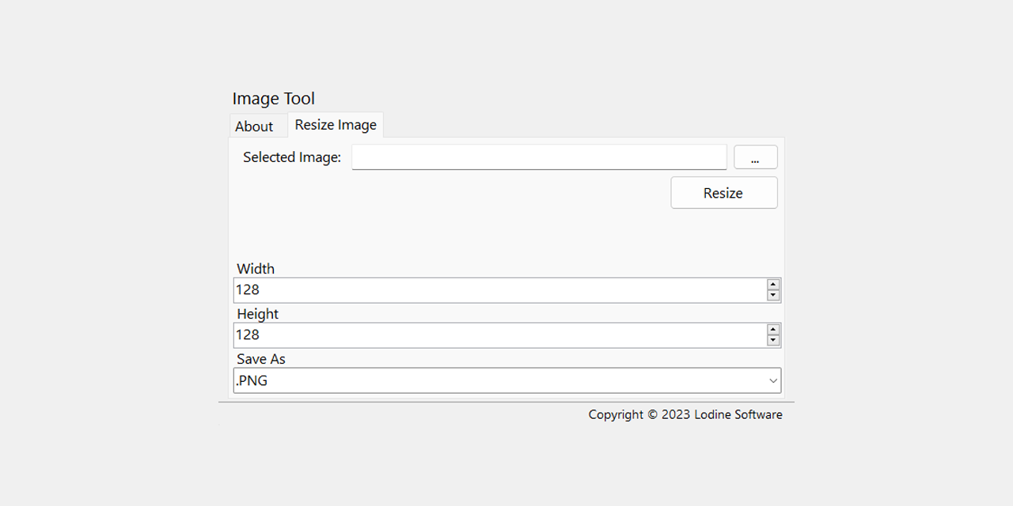
Task: Expand the Save As dropdown chevron
Action: click(x=773, y=380)
